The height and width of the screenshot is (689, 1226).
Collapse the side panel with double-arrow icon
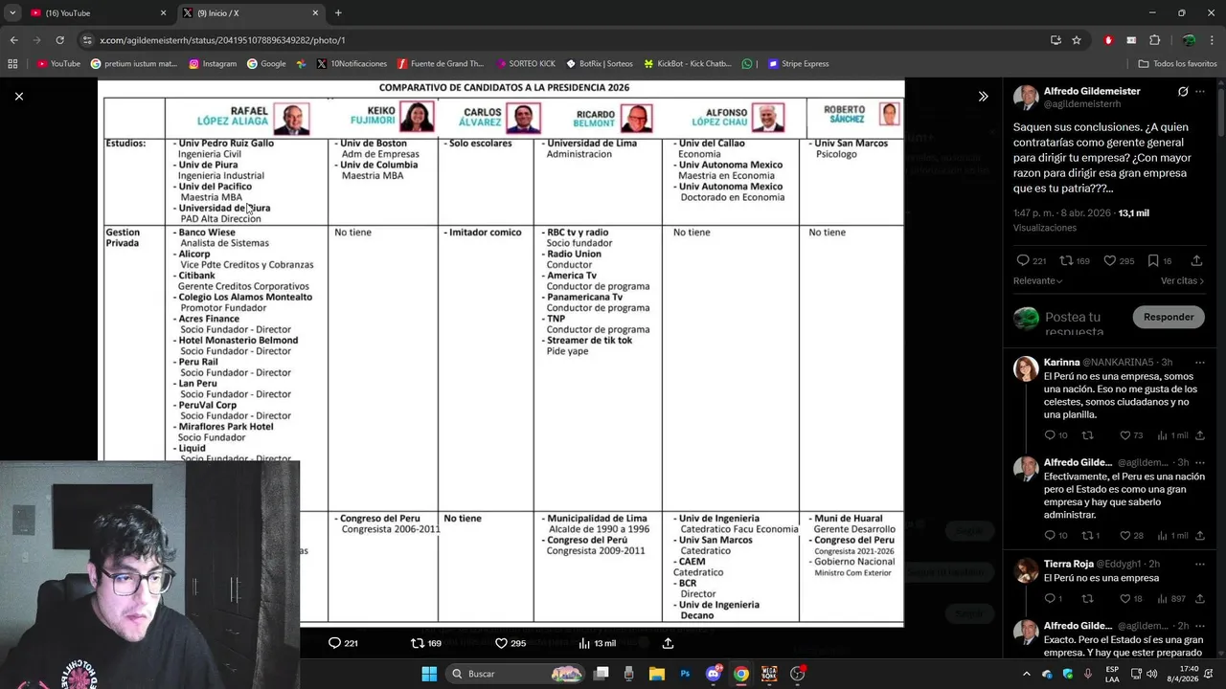(983, 96)
